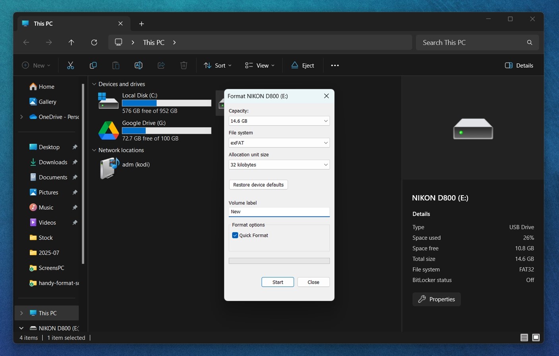Open the Allocation unit size dropdown
The height and width of the screenshot is (356, 559).
279,164
